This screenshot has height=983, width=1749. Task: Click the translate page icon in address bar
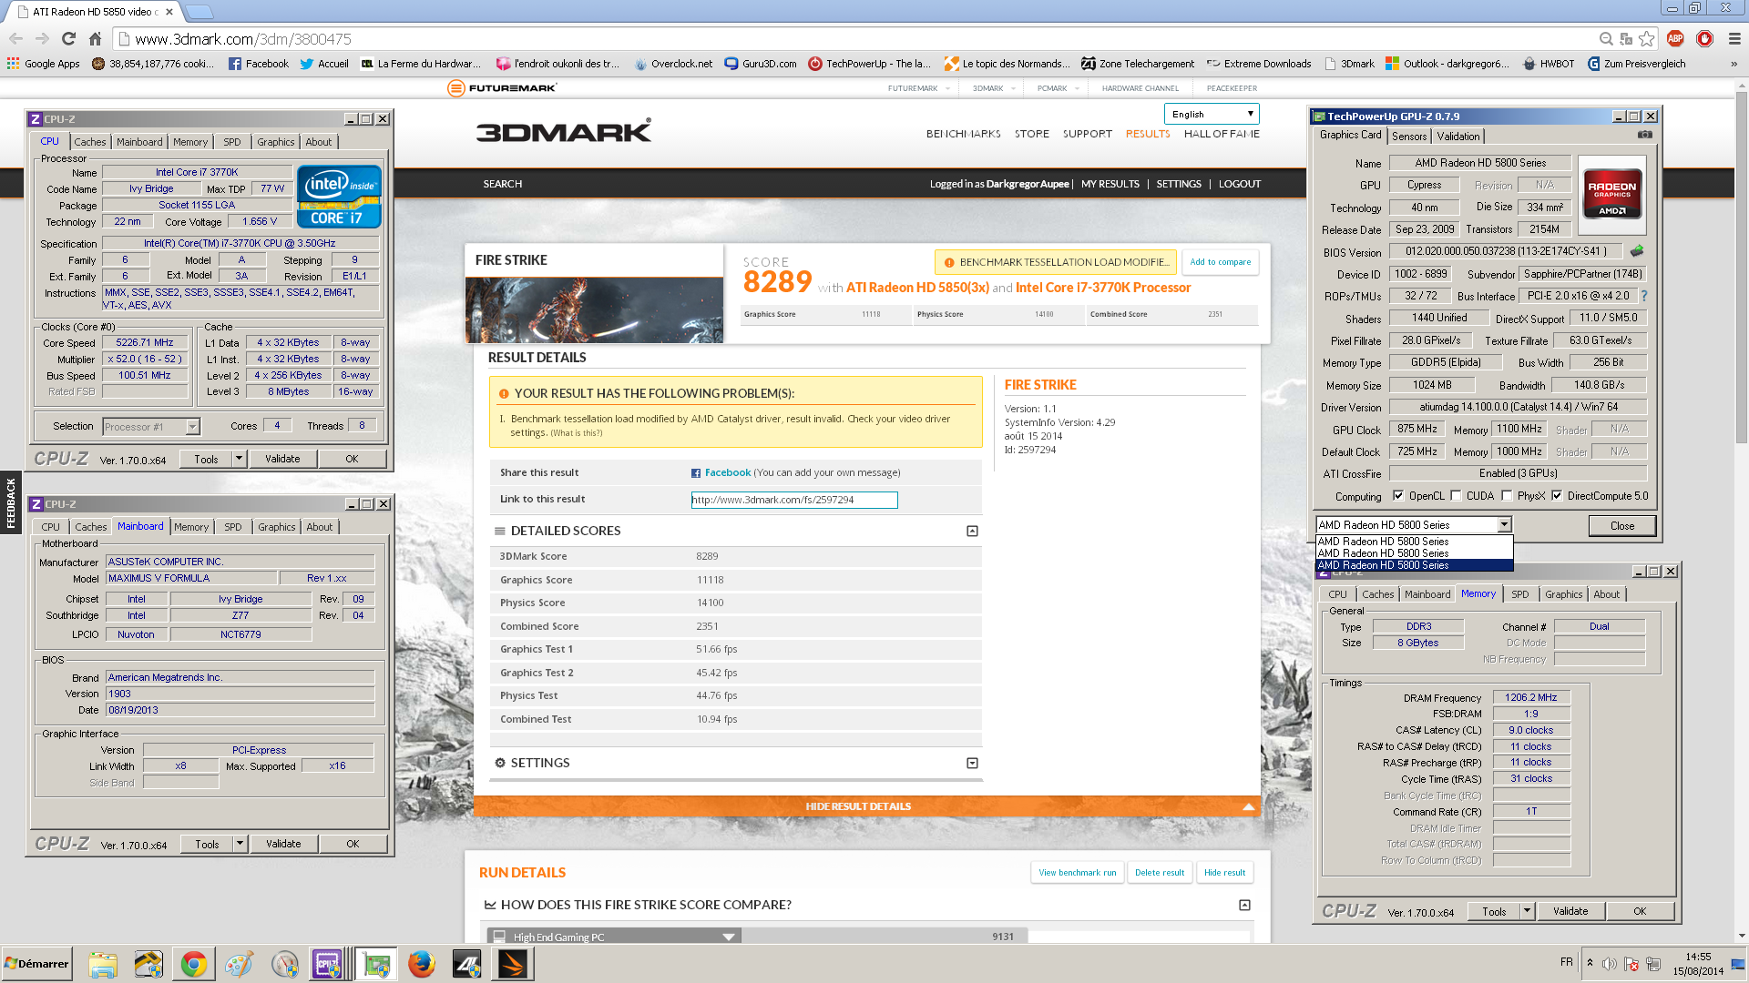[x=1626, y=38]
